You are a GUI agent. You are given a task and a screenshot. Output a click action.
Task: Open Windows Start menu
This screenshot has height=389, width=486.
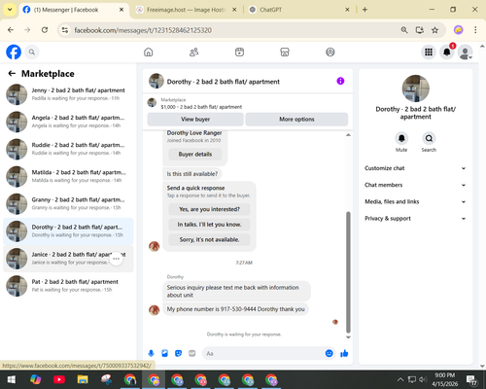12,379
